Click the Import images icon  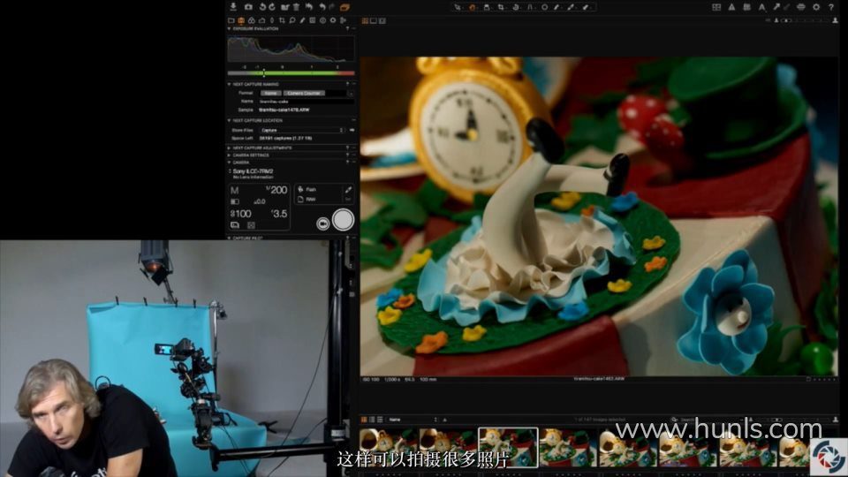pos(233,7)
